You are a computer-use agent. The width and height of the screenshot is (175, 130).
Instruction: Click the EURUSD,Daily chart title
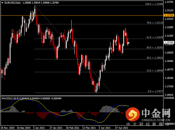(13, 3)
